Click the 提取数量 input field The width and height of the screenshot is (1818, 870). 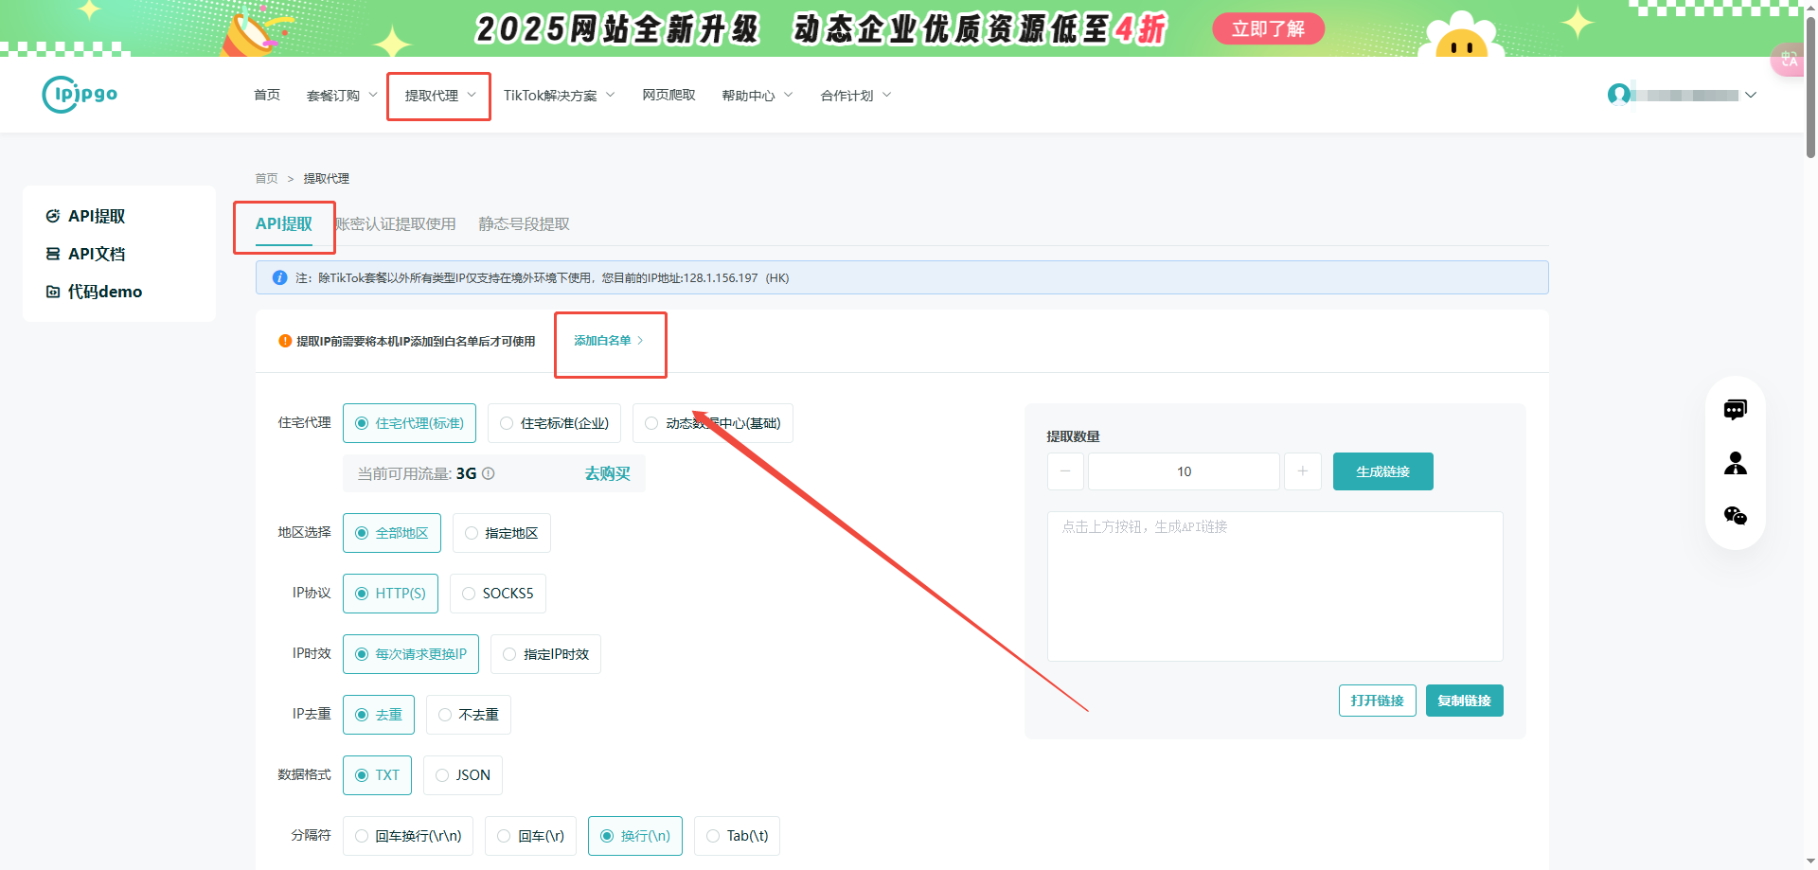coord(1184,471)
